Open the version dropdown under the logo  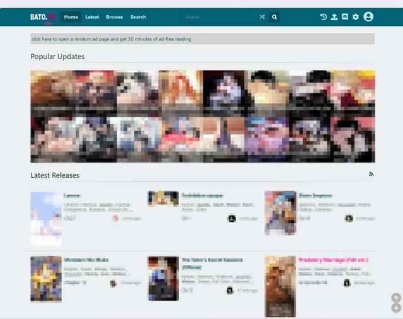(x=49, y=23)
